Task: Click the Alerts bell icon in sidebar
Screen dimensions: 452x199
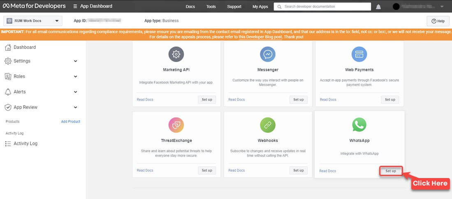Action: click(8, 92)
